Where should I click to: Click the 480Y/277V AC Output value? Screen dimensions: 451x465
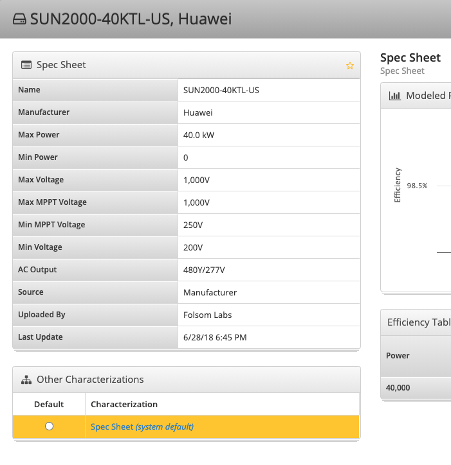[204, 270]
